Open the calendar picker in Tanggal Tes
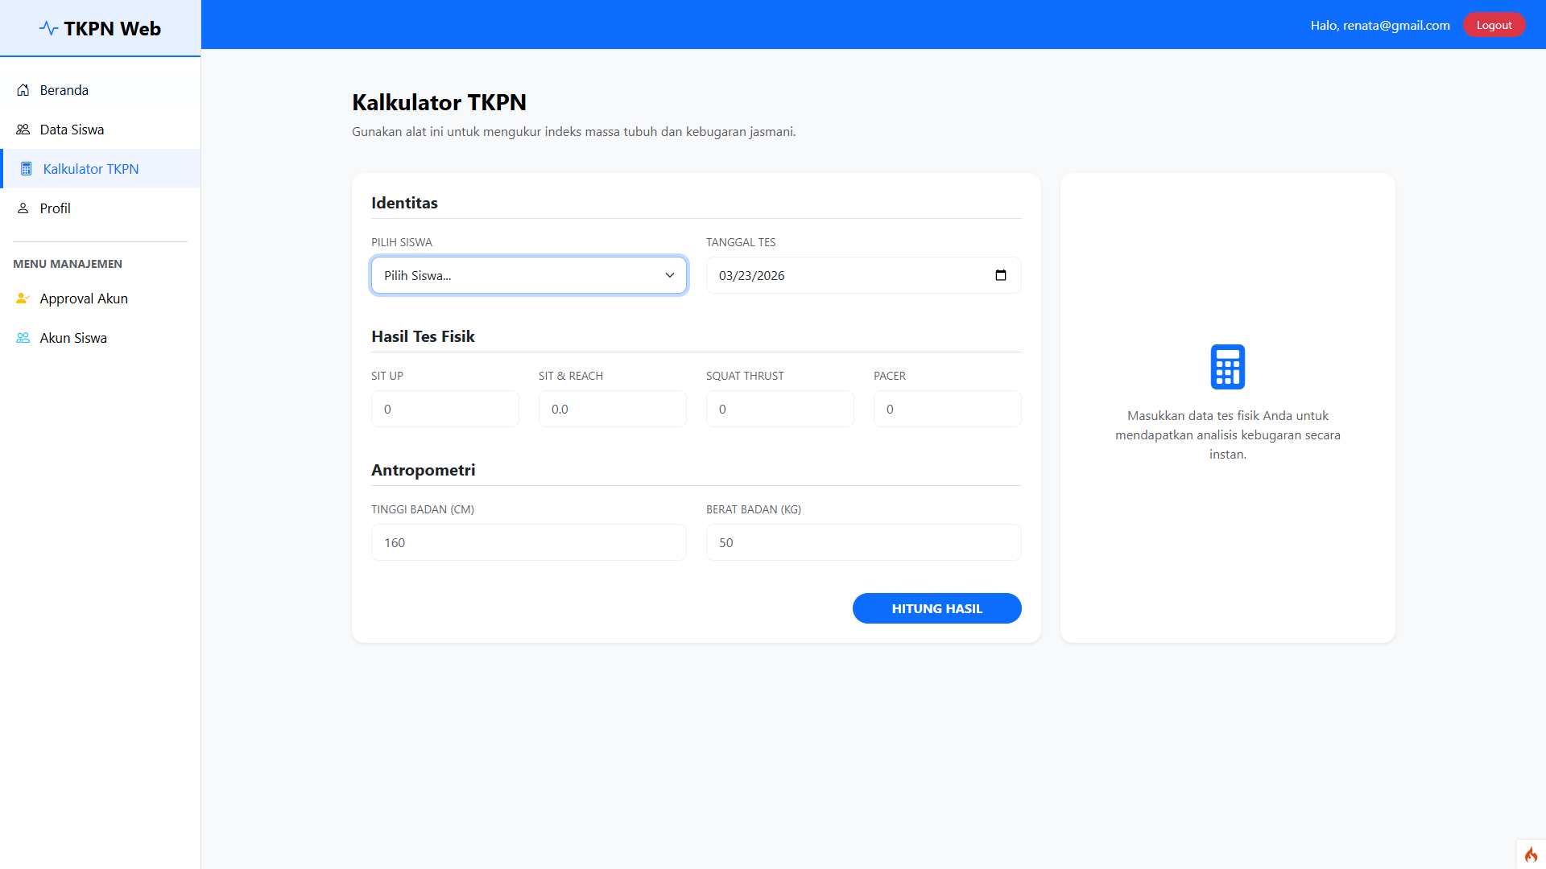 [x=1001, y=275]
